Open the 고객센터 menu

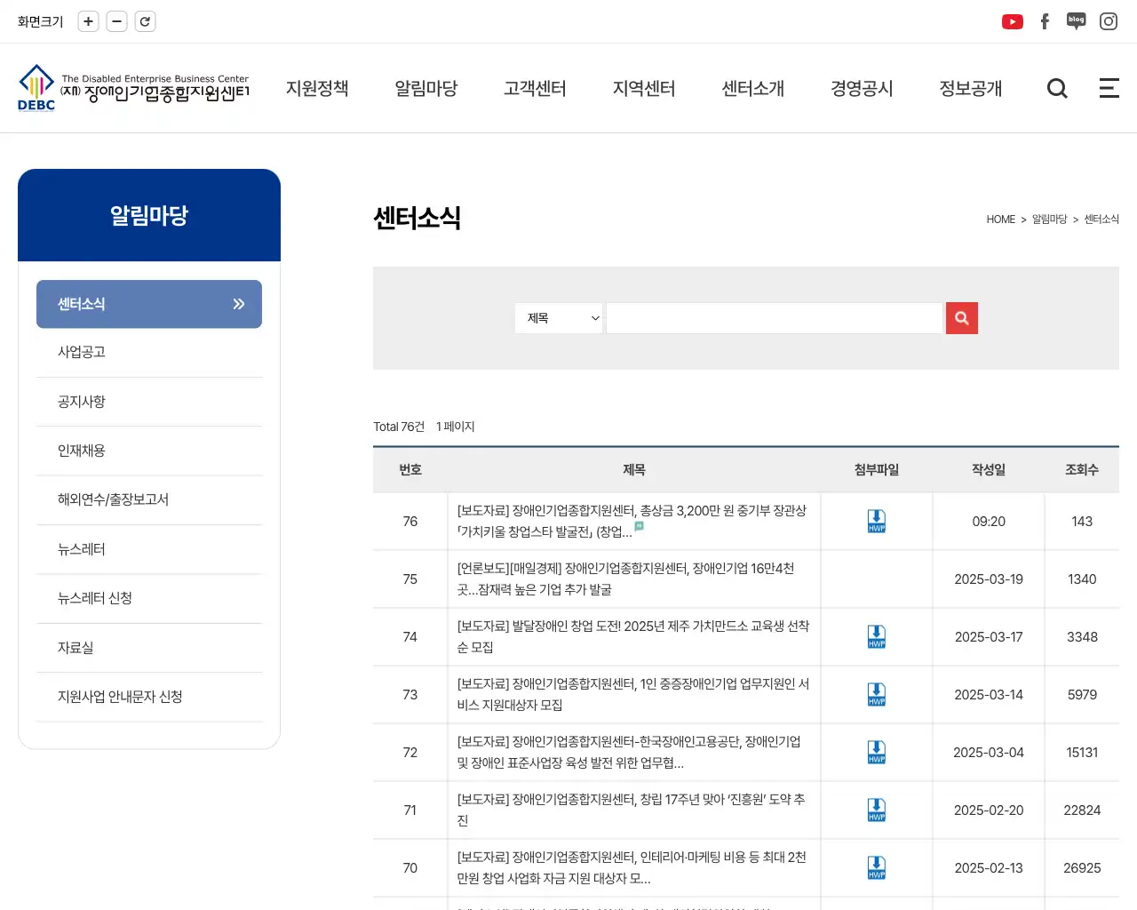pos(535,88)
